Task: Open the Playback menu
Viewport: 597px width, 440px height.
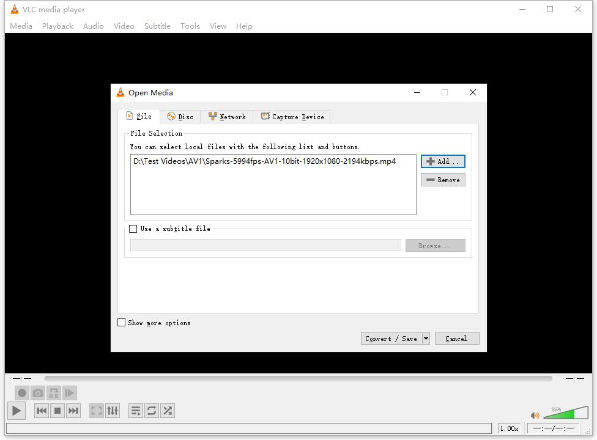Action: (x=57, y=26)
